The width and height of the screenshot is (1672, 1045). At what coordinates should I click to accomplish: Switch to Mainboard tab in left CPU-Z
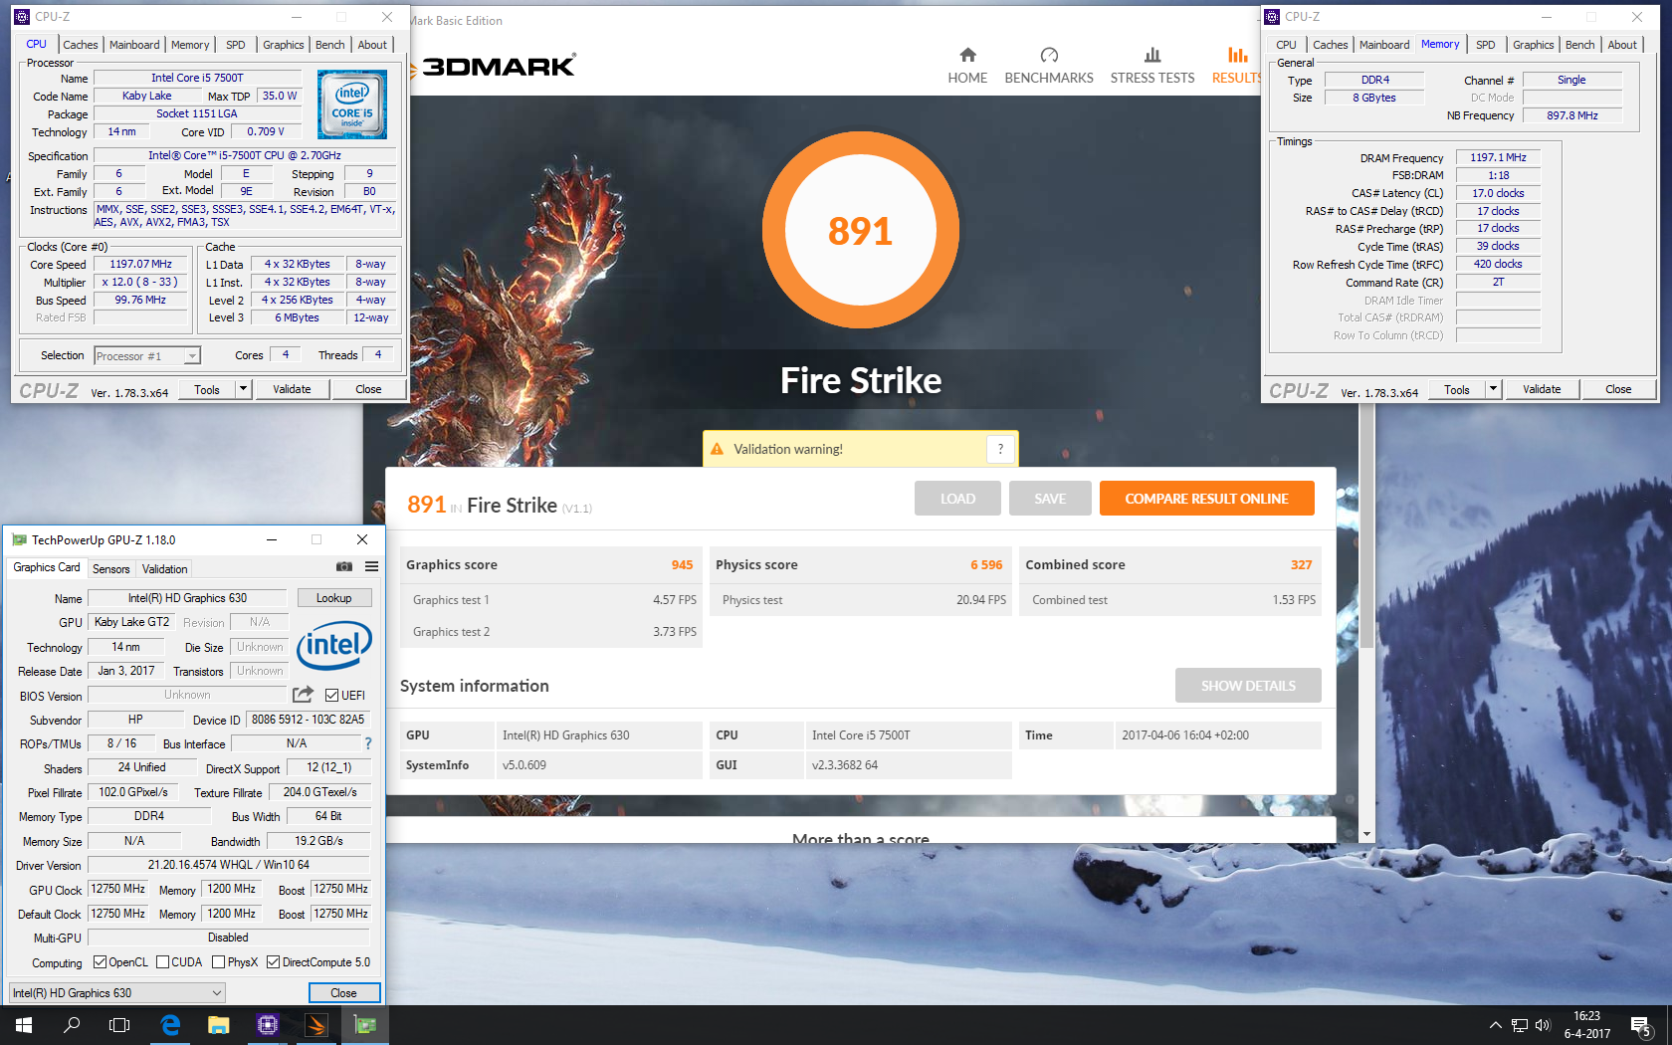click(134, 45)
